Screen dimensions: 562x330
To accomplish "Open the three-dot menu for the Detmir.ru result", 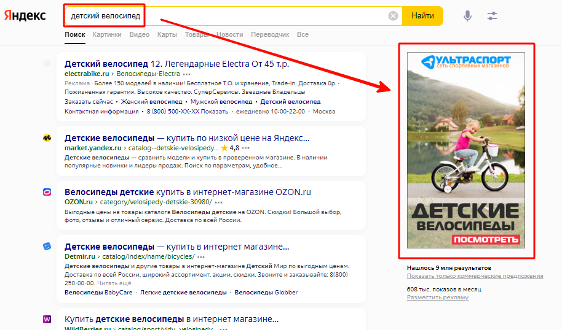I will [x=201, y=256].
